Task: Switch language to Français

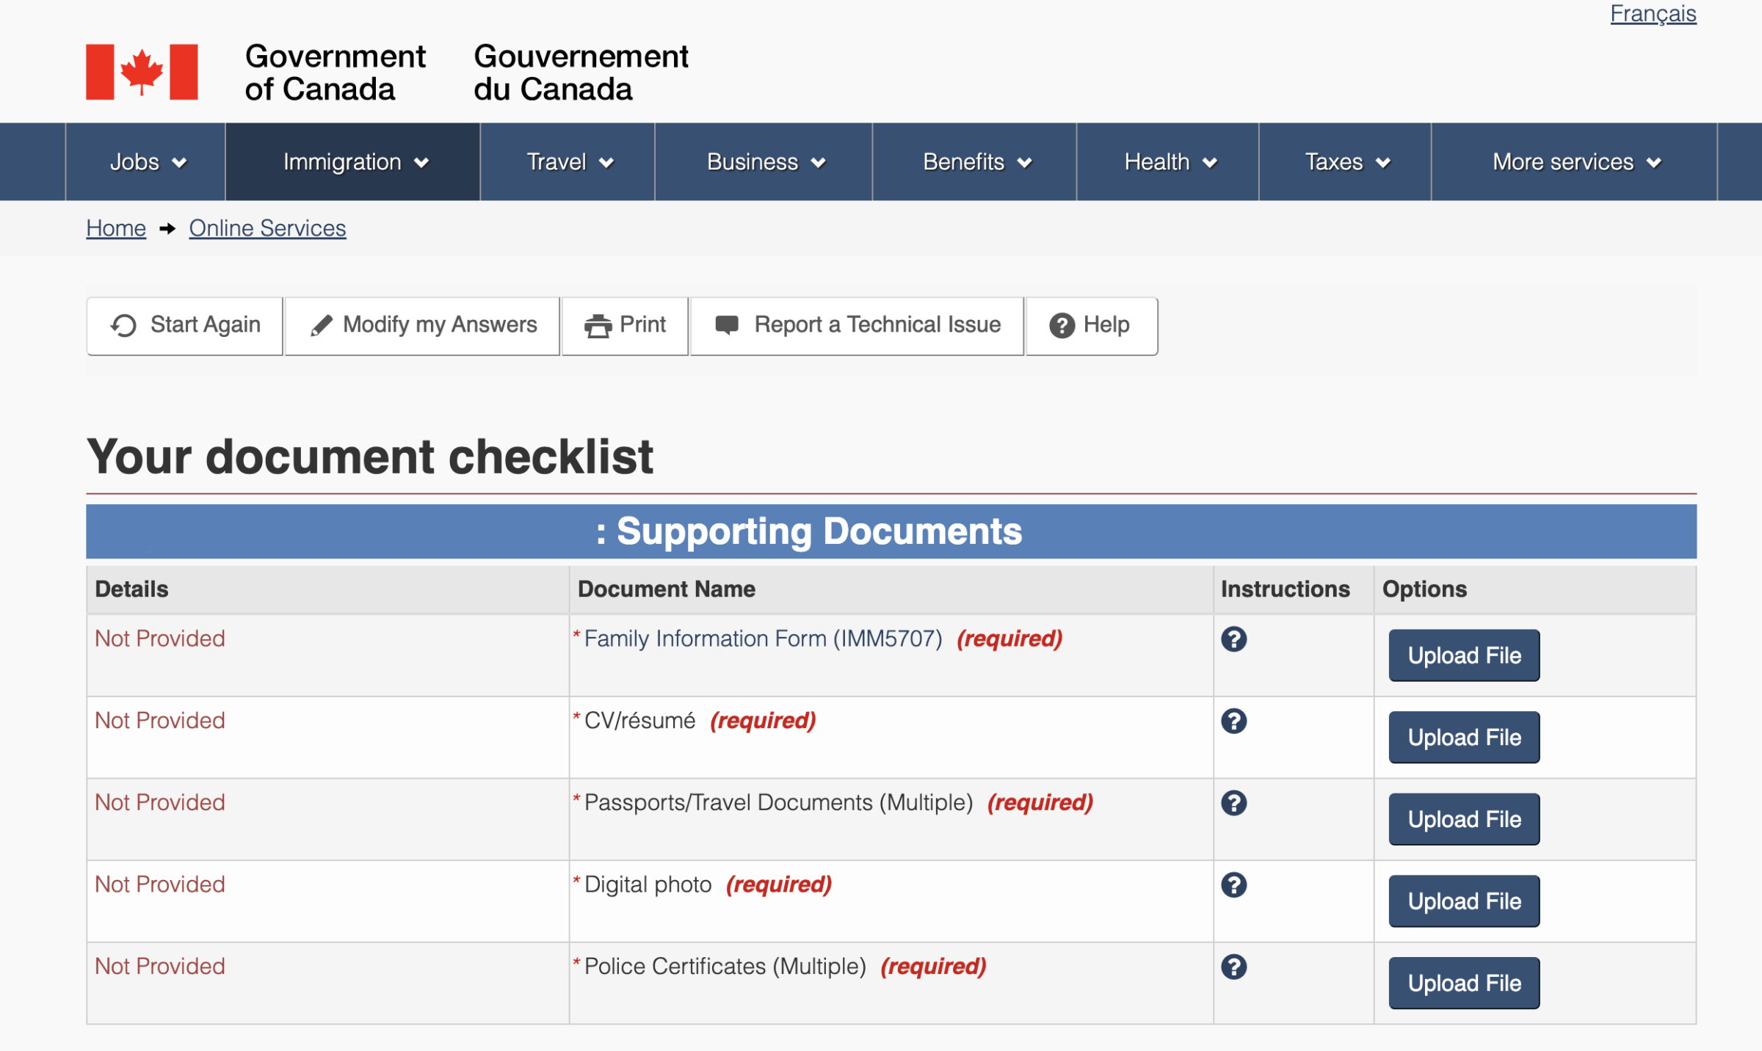Action: tap(1653, 13)
